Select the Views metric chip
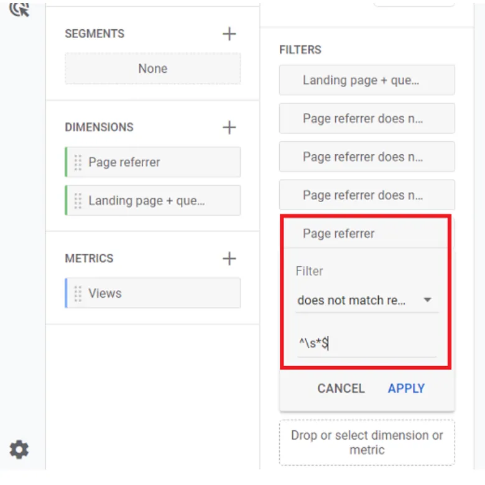The height and width of the screenshot is (485, 485). coord(159,293)
